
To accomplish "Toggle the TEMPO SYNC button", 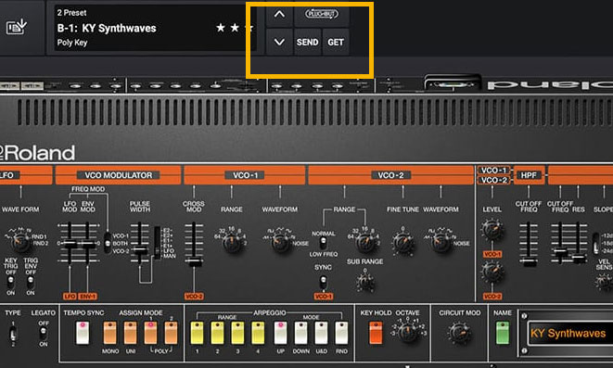I will point(83,333).
